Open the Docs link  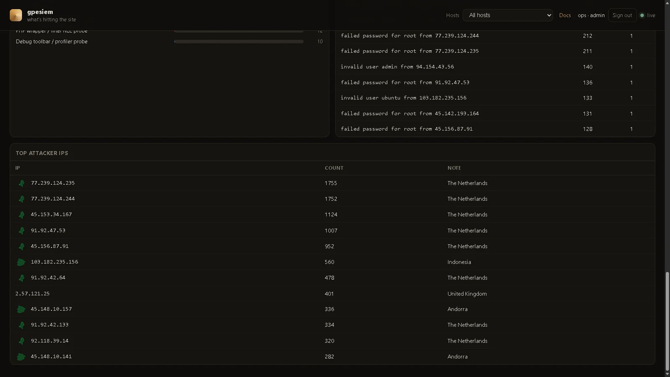click(565, 15)
